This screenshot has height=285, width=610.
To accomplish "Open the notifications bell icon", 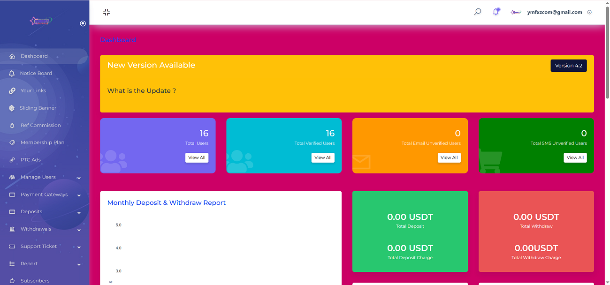I will click(496, 12).
